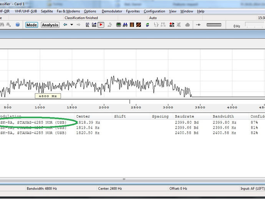Open the Demodulator menu
The image size is (265, 199).
[112, 11]
